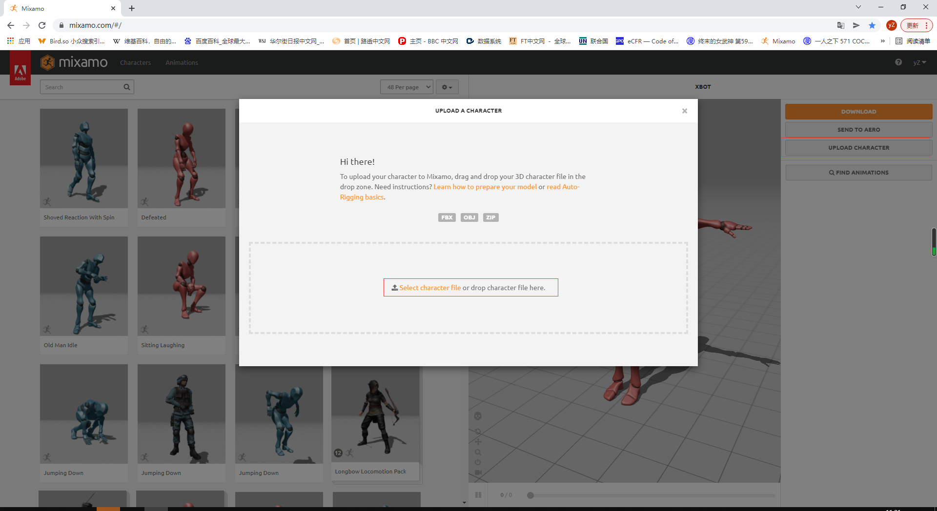Open the 联合国 bookmark
The width and height of the screenshot is (937, 511).
[x=593, y=41]
